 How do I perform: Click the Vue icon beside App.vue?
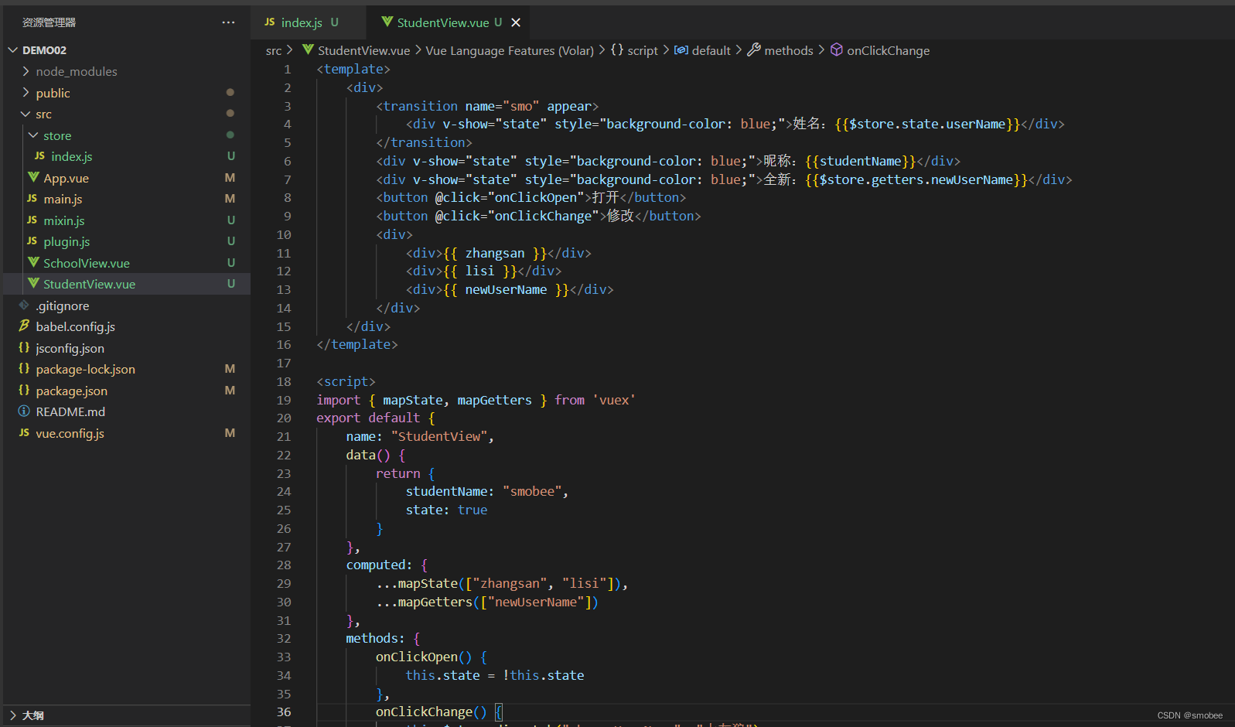pos(33,177)
